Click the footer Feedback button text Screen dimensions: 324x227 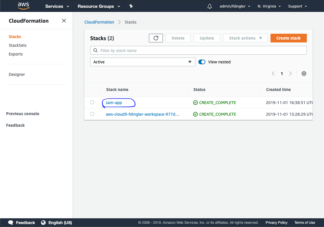pos(25,223)
